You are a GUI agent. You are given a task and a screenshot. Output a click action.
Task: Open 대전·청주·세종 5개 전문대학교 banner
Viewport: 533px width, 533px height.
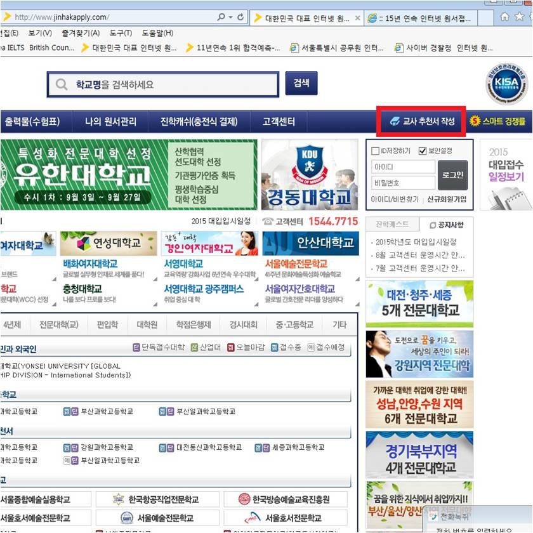(419, 304)
